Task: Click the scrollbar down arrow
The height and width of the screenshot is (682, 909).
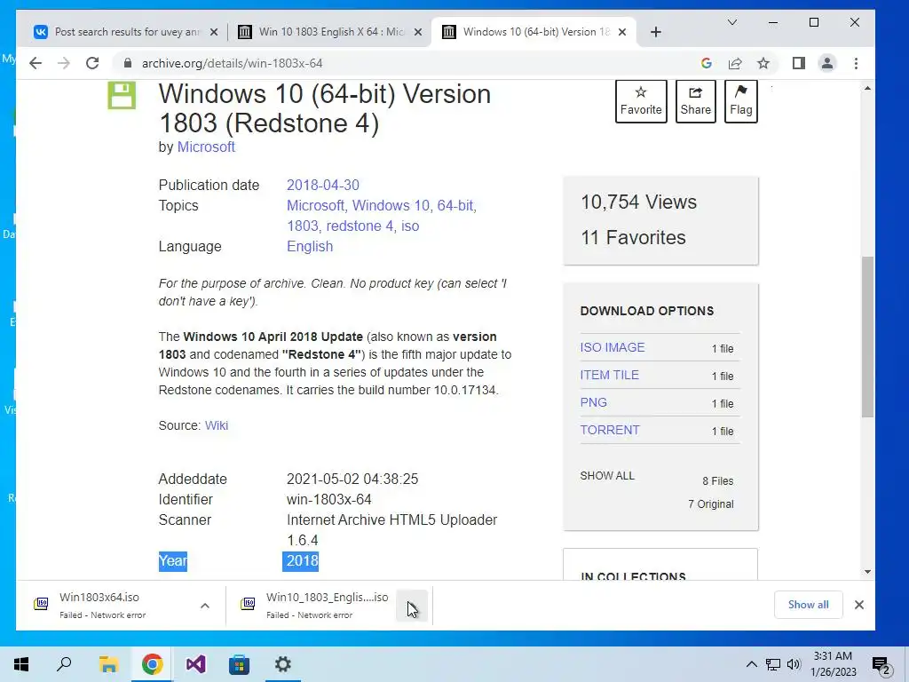Action: [867, 572]
